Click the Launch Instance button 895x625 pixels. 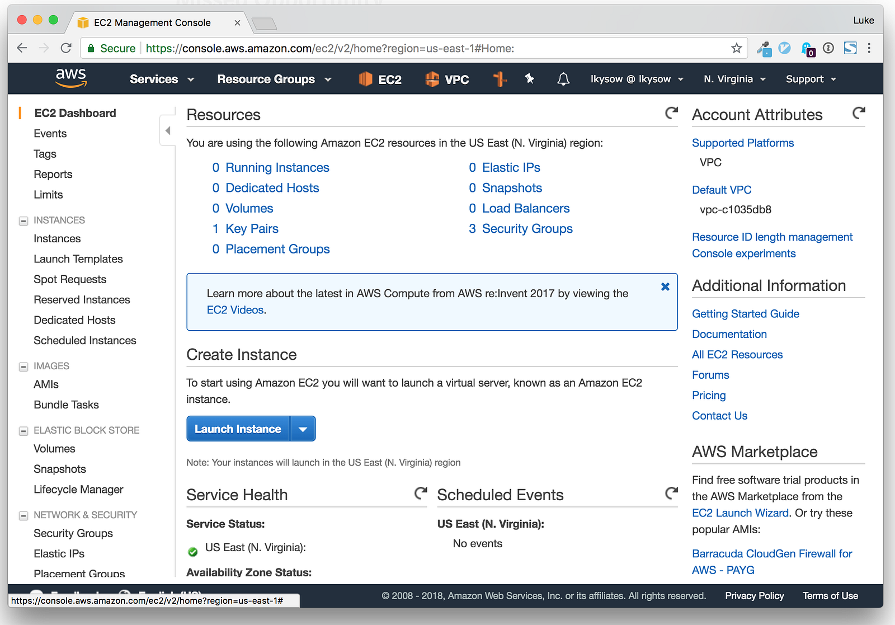click(x=238, y=429)
